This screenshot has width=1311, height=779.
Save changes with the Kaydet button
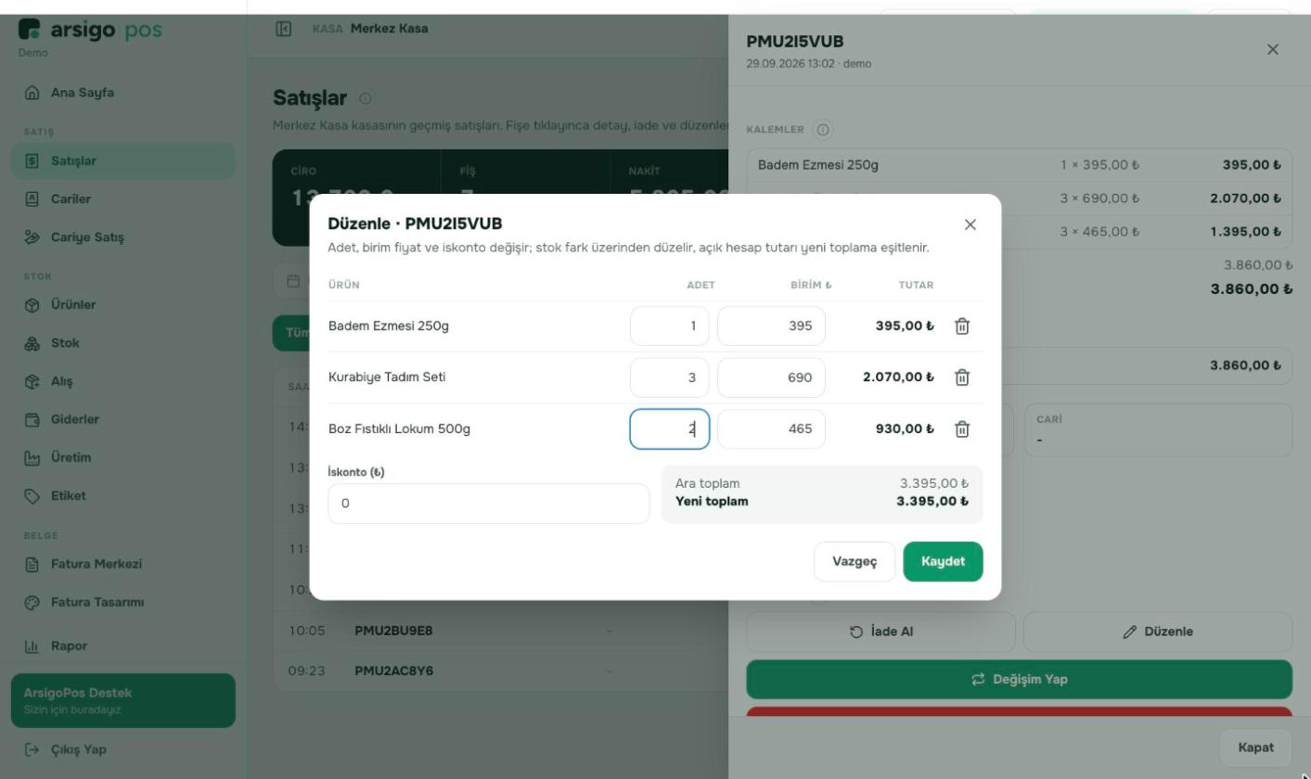943,562
